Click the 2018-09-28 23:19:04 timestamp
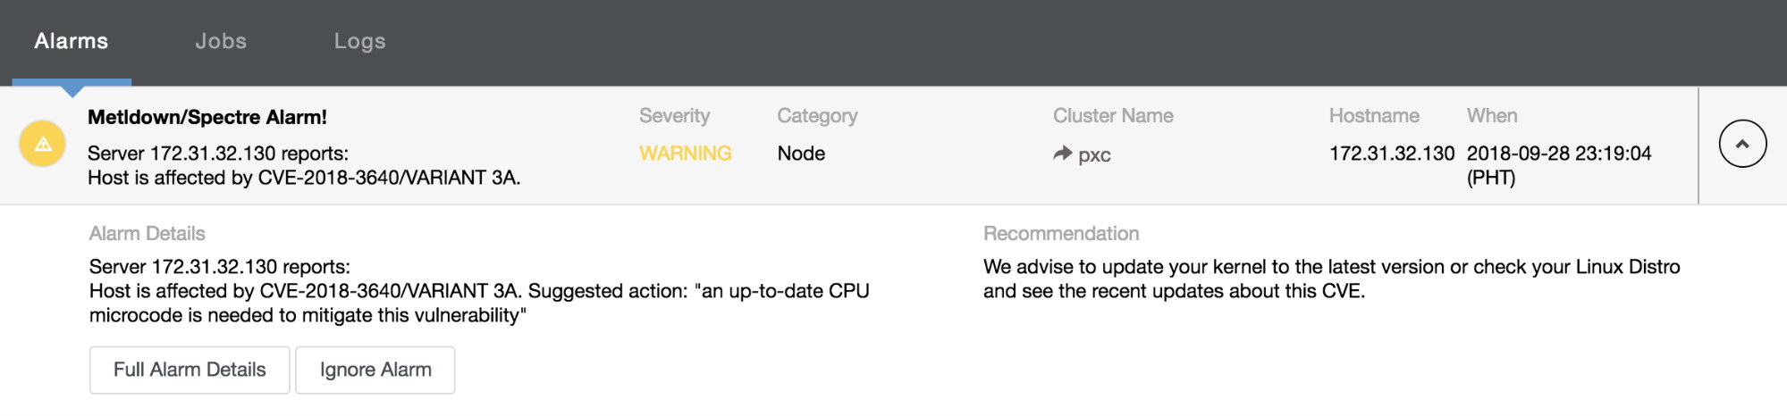This screenshot has height=416, width=1787. 1559,154
